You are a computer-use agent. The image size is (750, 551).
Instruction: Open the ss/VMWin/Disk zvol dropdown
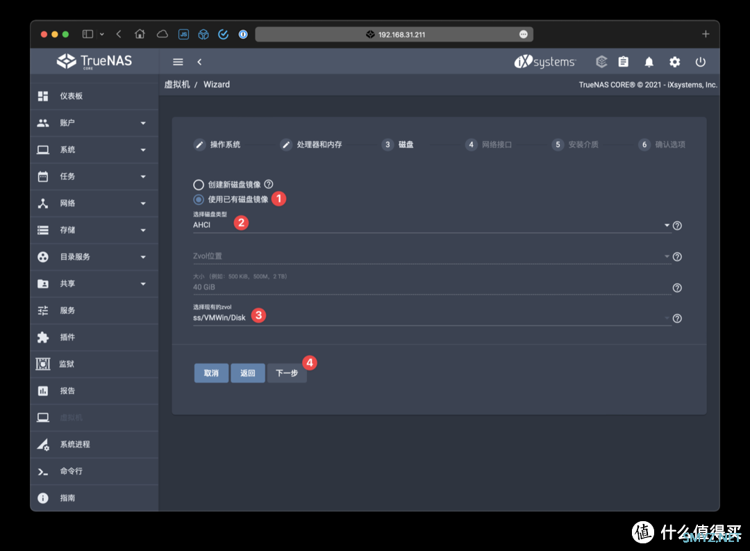coord(429,318)
